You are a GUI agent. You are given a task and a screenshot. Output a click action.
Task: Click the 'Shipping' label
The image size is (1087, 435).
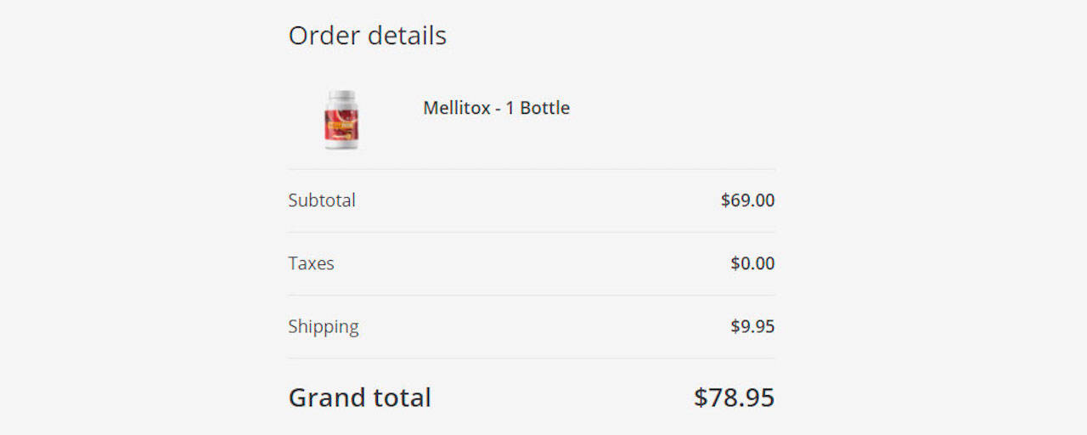point(324,326)
